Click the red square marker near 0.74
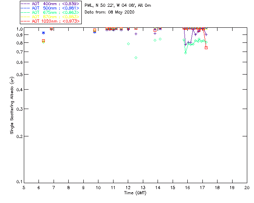The width and height of the screenshot is (254, 203). (x=206, y=48)
